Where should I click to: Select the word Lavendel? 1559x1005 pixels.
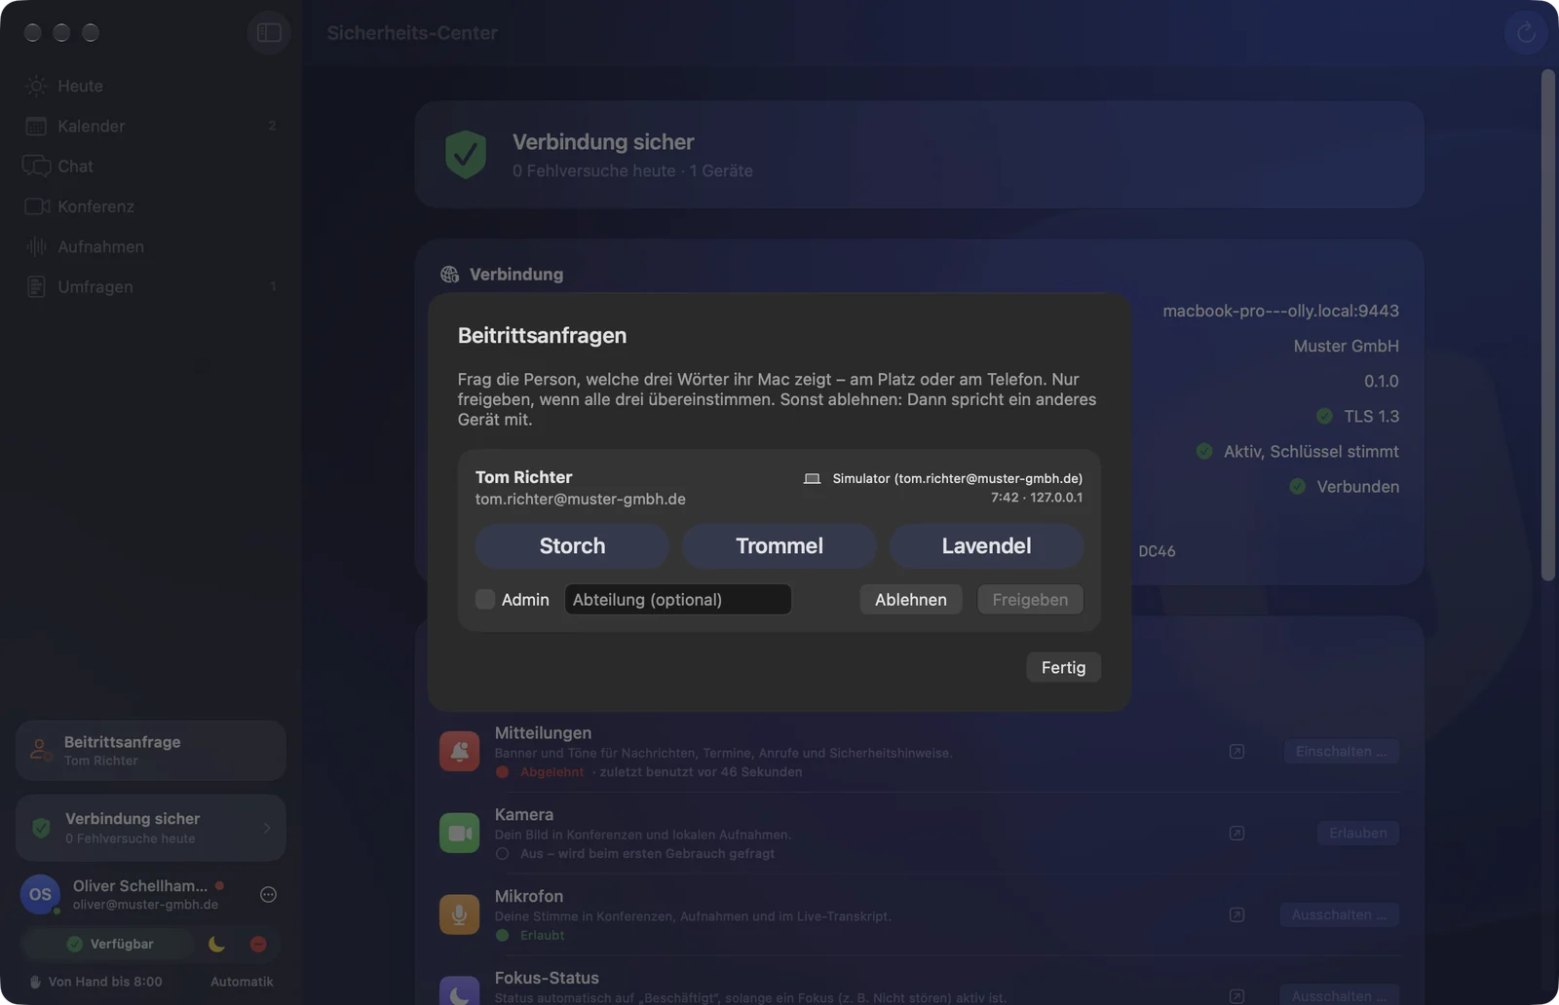pyautogui.click(x=986, y=546)
